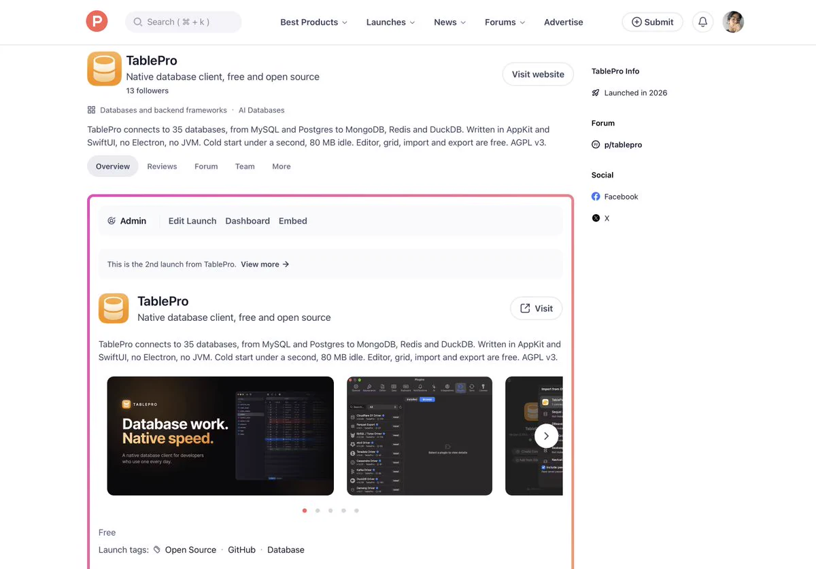The height and width of the screenshot is (569, 816).
Task: Advance gallery with the next arrow
Action: (x=546, y=436)
